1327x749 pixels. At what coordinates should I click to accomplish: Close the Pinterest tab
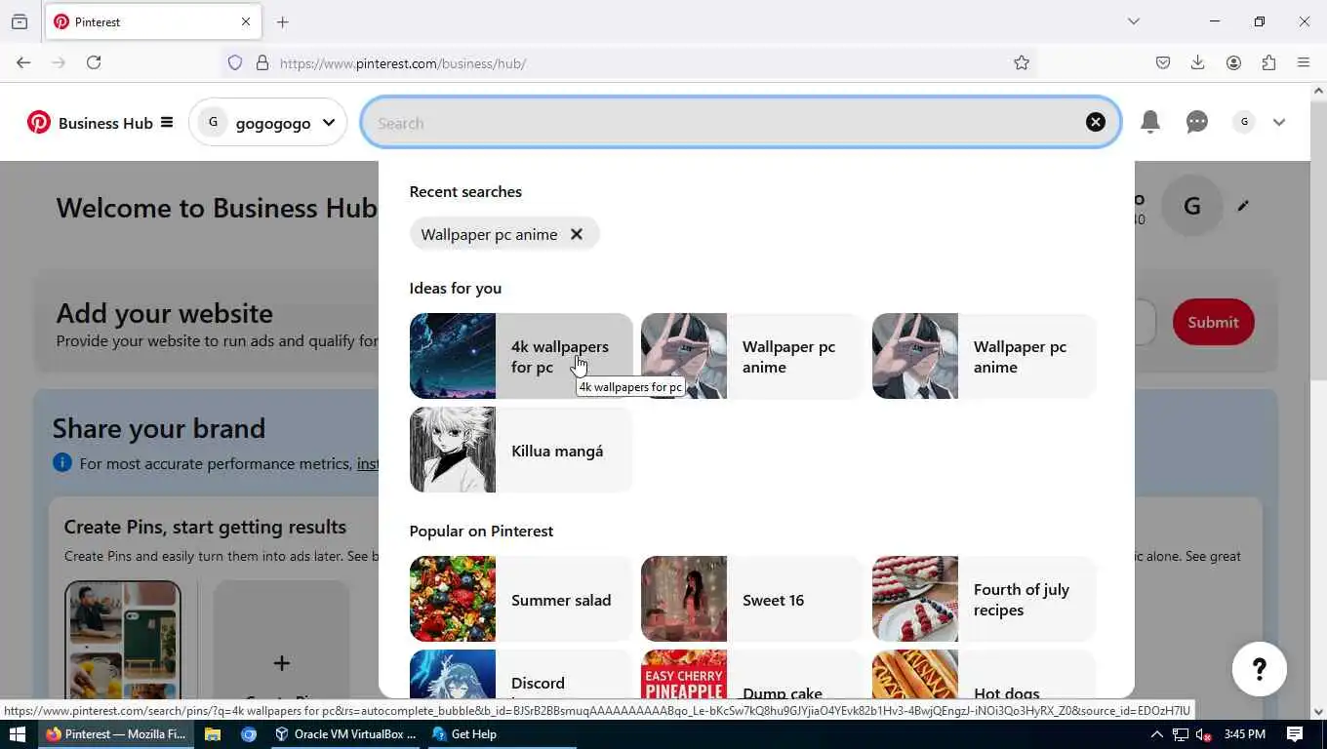click(x=246, y=21)
